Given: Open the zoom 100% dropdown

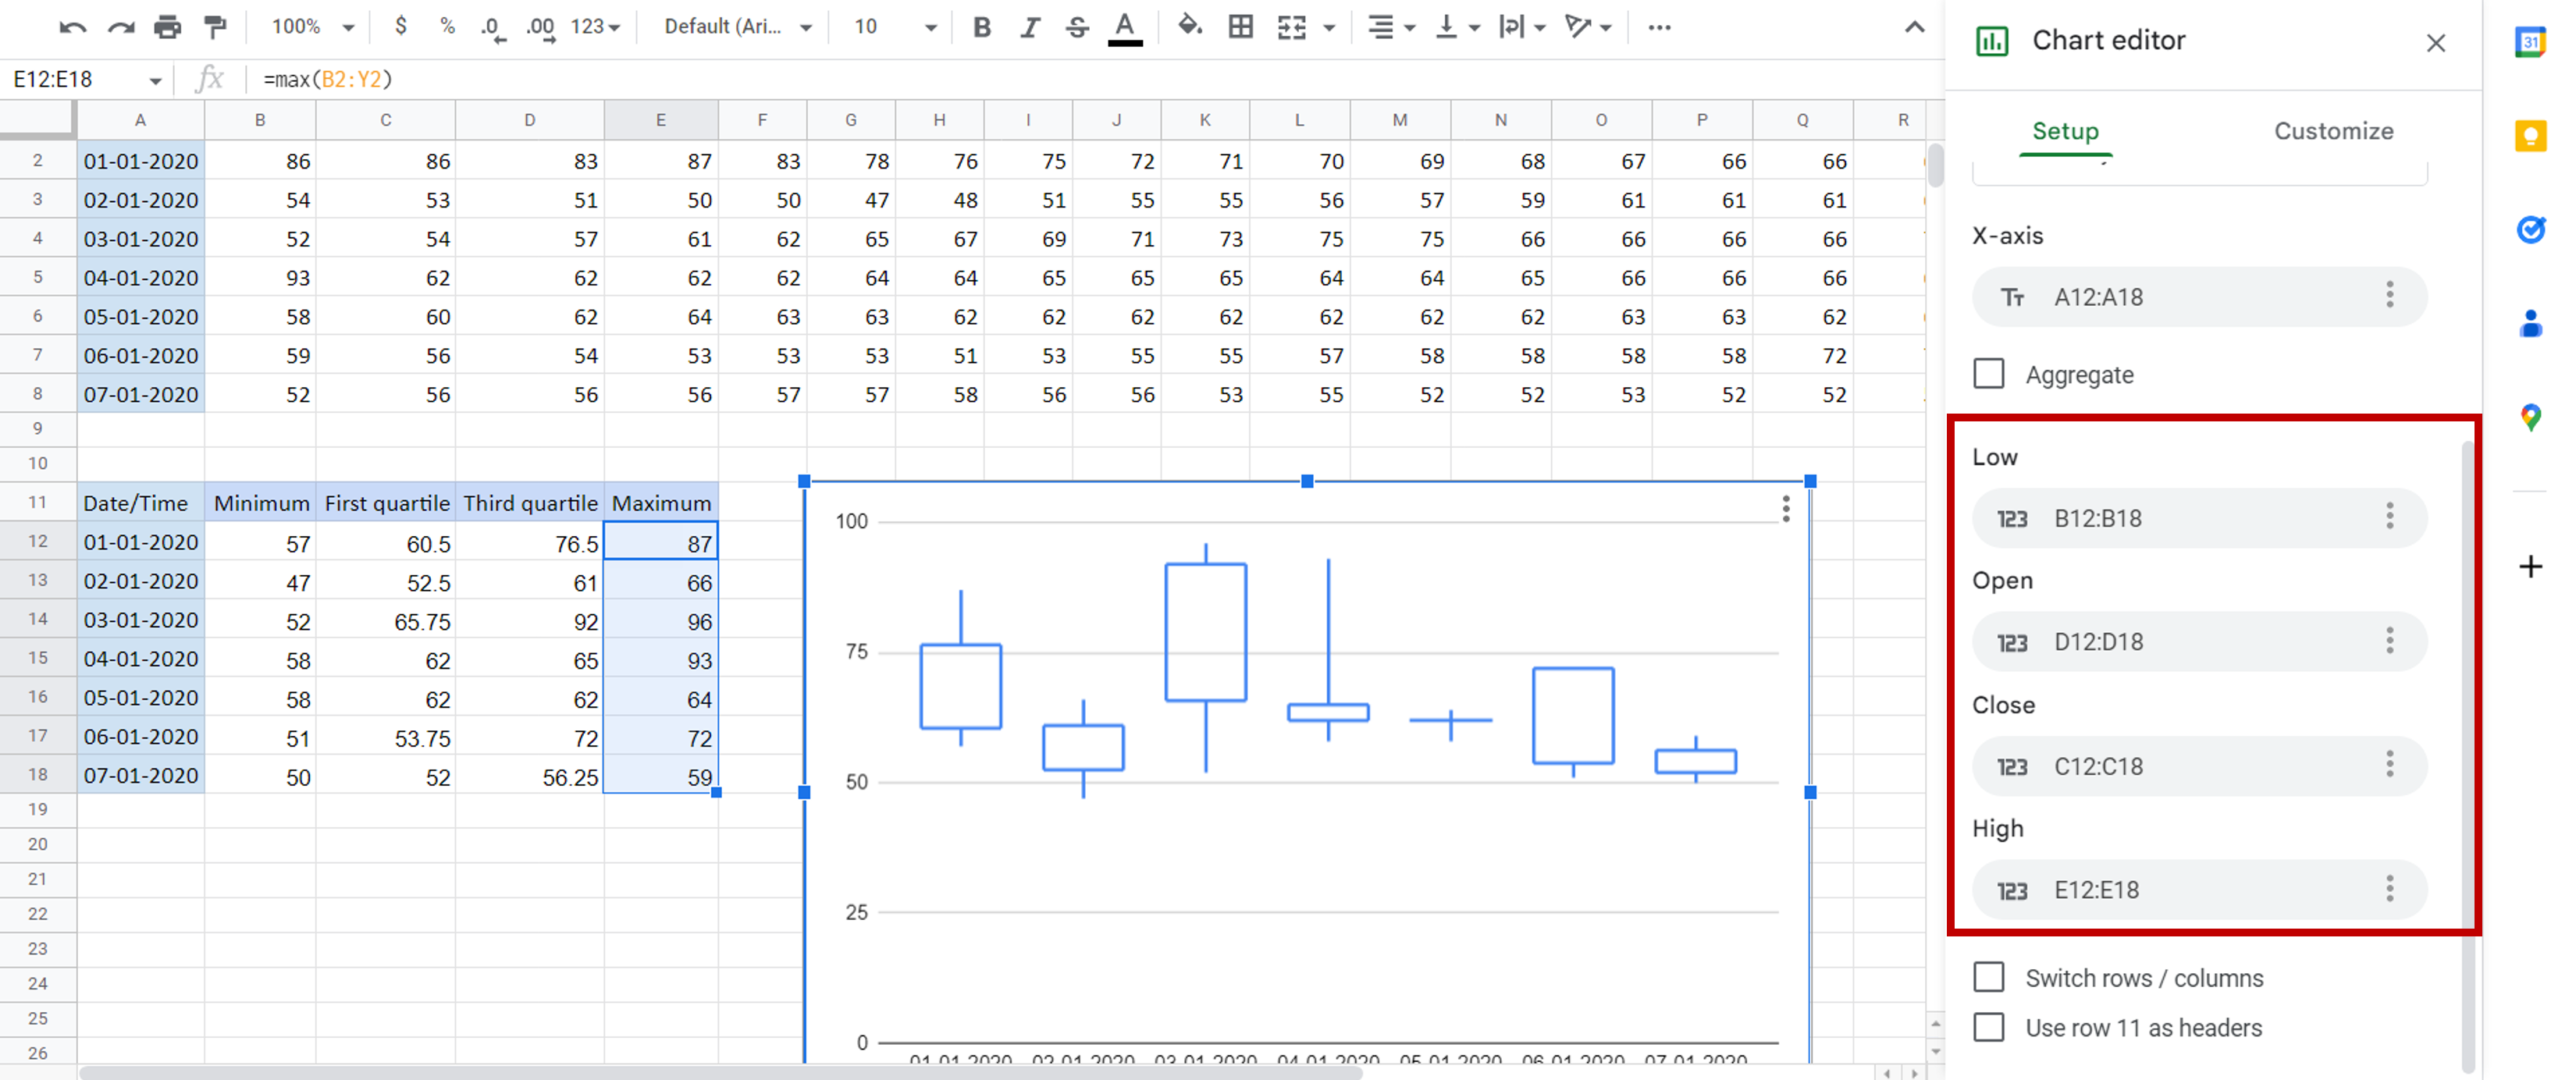Looking at the screenshot, I should [313, 27].
